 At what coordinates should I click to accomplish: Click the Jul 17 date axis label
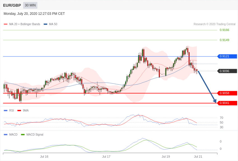[106, 157]
